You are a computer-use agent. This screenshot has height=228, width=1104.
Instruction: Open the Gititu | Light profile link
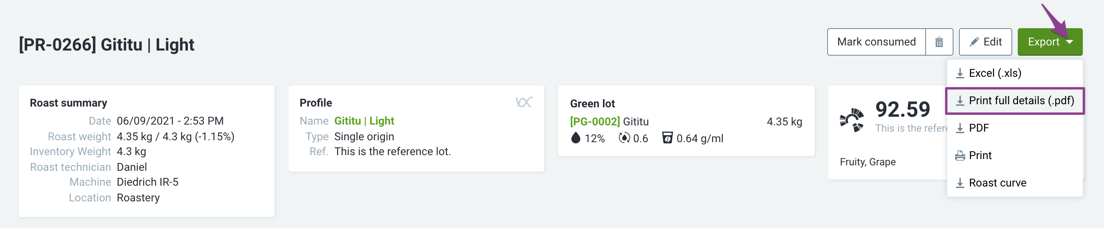click(x=364, y=121)
